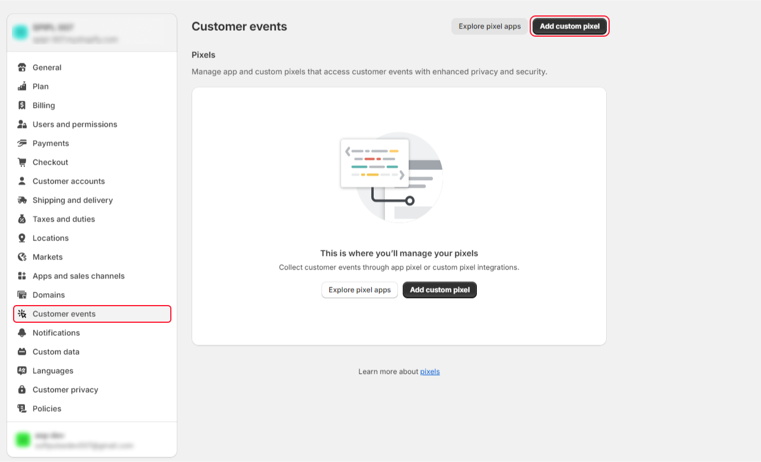Click the Checkout cart icon
This screenshot has height=462, width=761.
tap(23, 162)
